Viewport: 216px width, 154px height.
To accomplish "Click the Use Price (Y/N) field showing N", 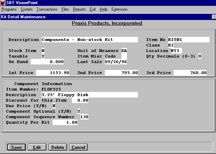I will pos(54,106).
